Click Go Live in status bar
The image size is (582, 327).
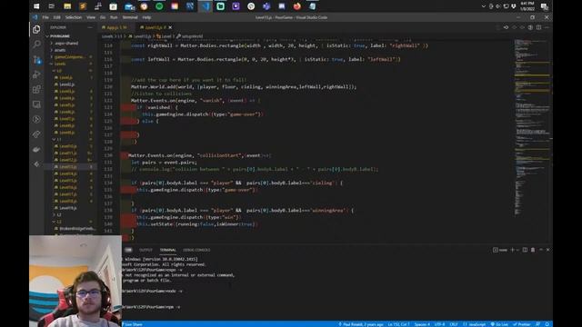pos(499,324)
